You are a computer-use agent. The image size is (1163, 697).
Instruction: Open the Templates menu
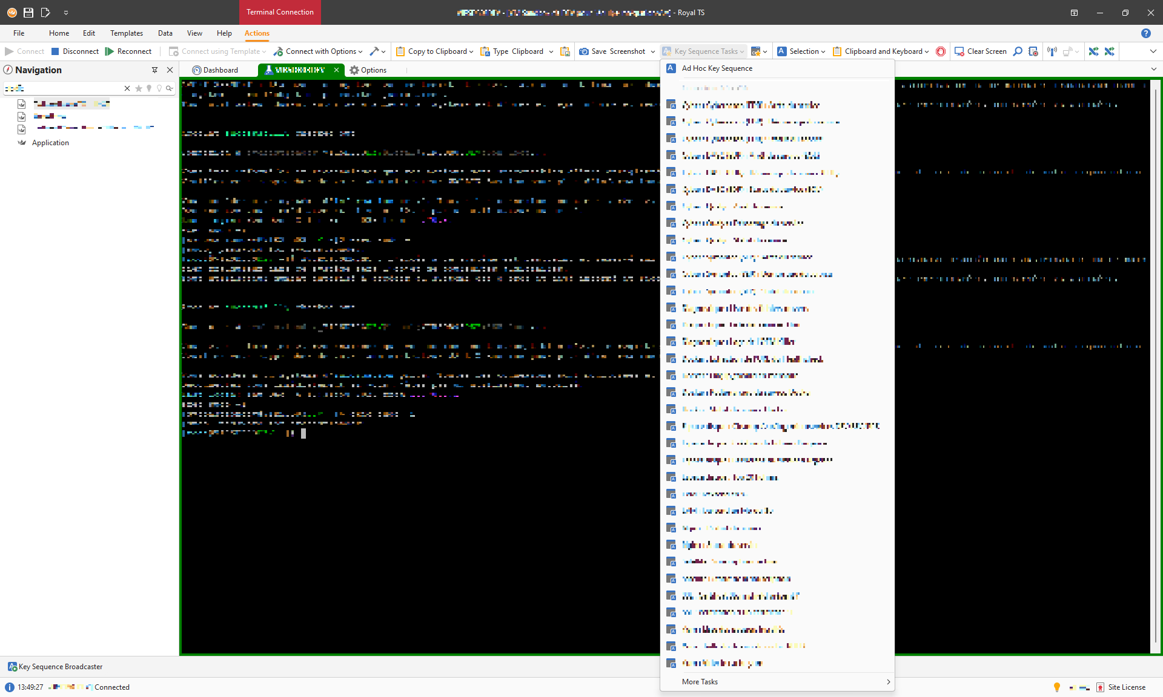(x=126, y=33)
